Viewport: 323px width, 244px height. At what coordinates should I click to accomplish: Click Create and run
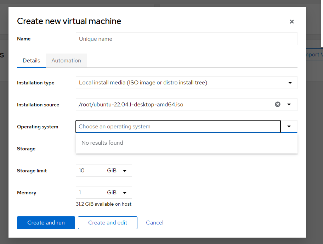click(x=46, y=223)
